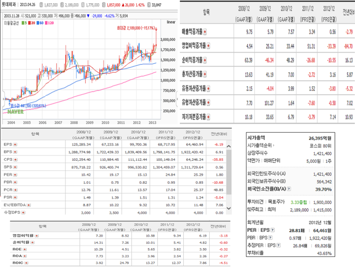Open help icon next to PER EPS
Viewport: 355px width, 267px height.
pyautogui.click(x=272, y=230)
